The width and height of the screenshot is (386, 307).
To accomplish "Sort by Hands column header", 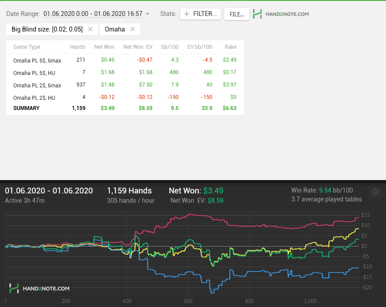I will 78,47.
